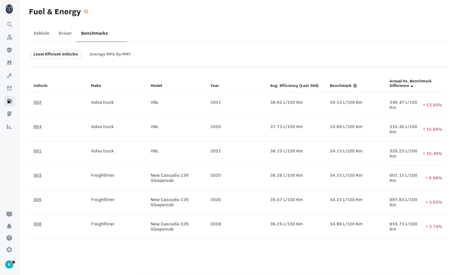Screen dimensions: 455x275
Task: Click the Benchmark info icon
Action: click(x=355, y=85)
